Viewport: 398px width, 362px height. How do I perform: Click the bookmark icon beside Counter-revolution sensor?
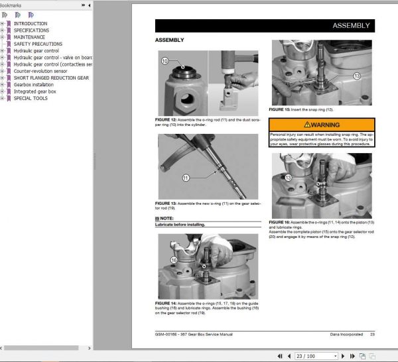tap(9, 71)
